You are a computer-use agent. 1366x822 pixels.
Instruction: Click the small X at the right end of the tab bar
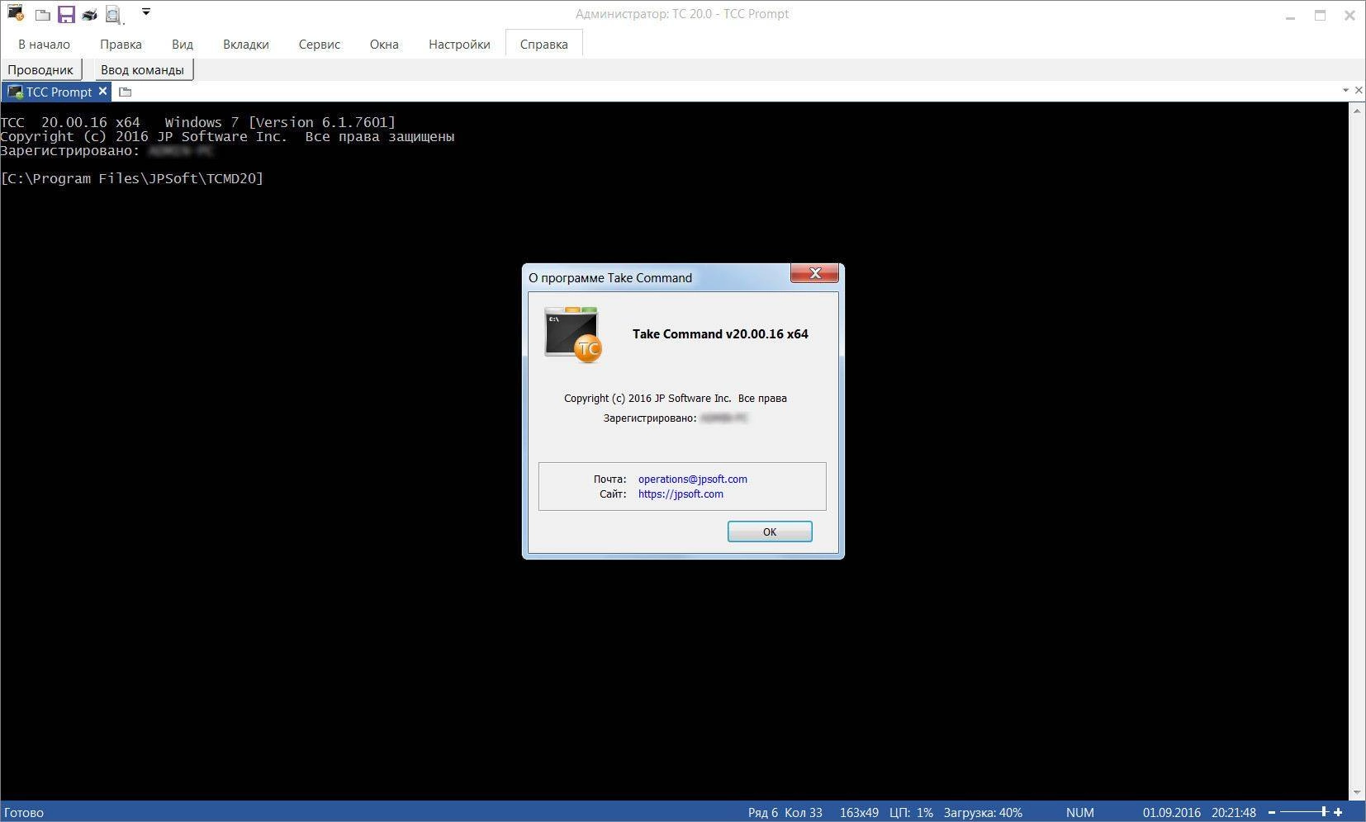tap(1359, 90)
